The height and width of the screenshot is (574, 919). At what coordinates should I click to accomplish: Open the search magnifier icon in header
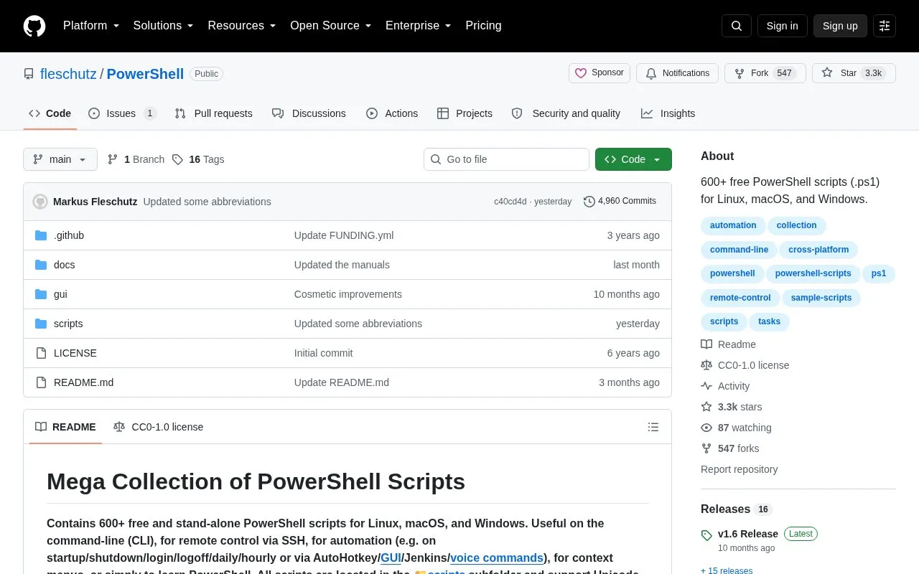737,26
